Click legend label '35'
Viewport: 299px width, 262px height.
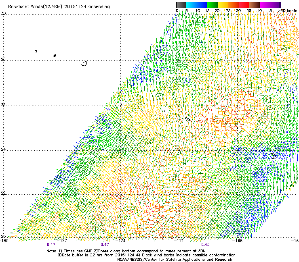click(x=249, y=11)
